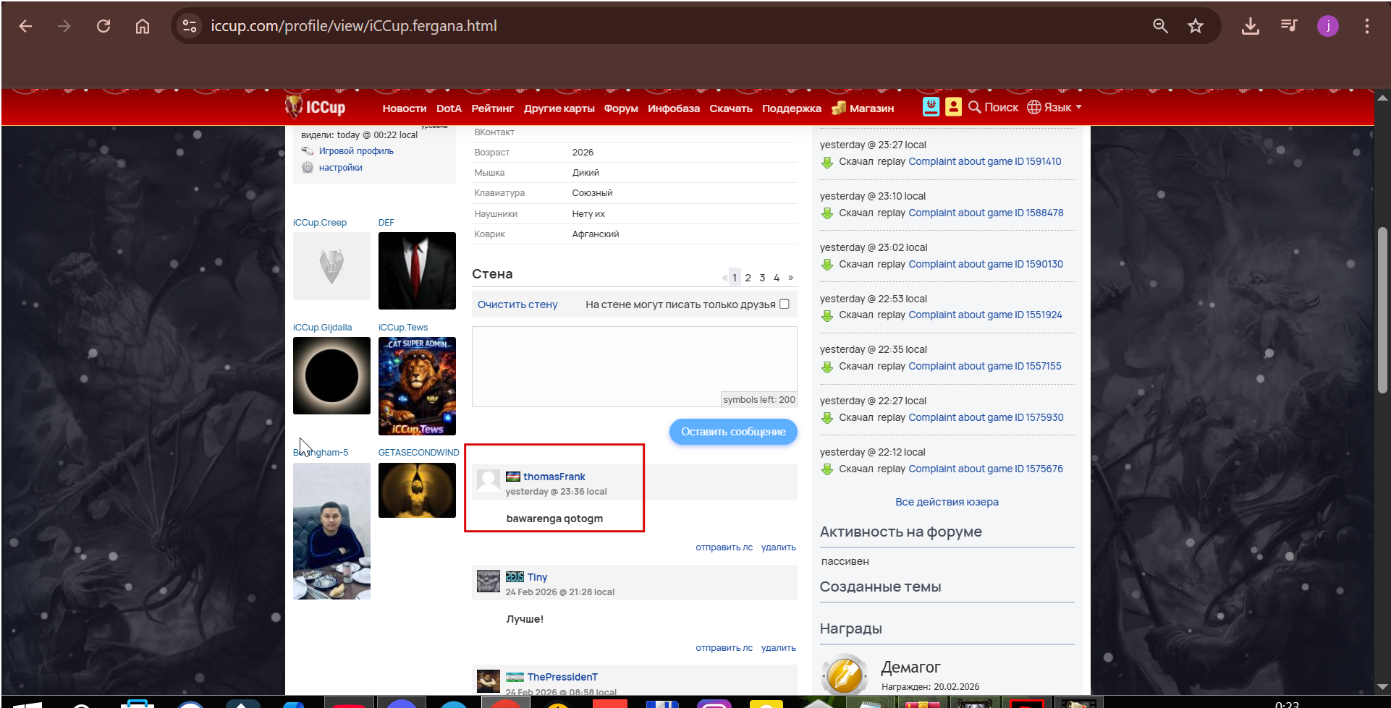Screen dimensions: 1391x708
Task: Open Все действия юзера link
Action: click(947, 502)
